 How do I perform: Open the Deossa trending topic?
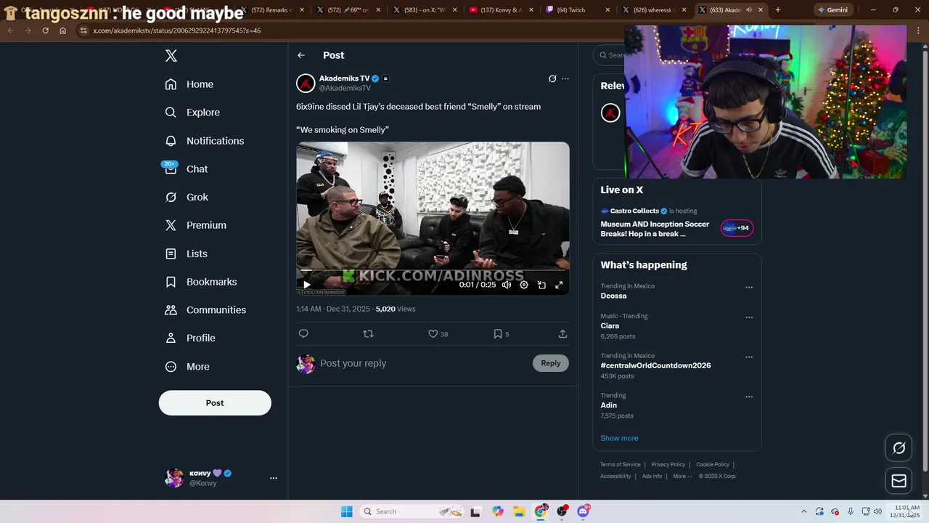click(613, 296)
